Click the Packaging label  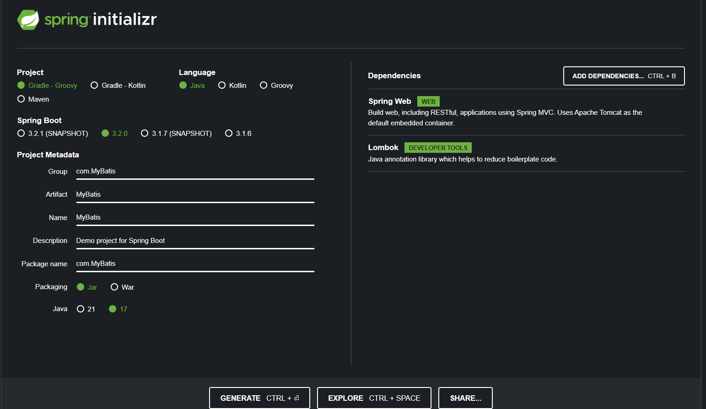pyautogui.click(x=51, y=287)
